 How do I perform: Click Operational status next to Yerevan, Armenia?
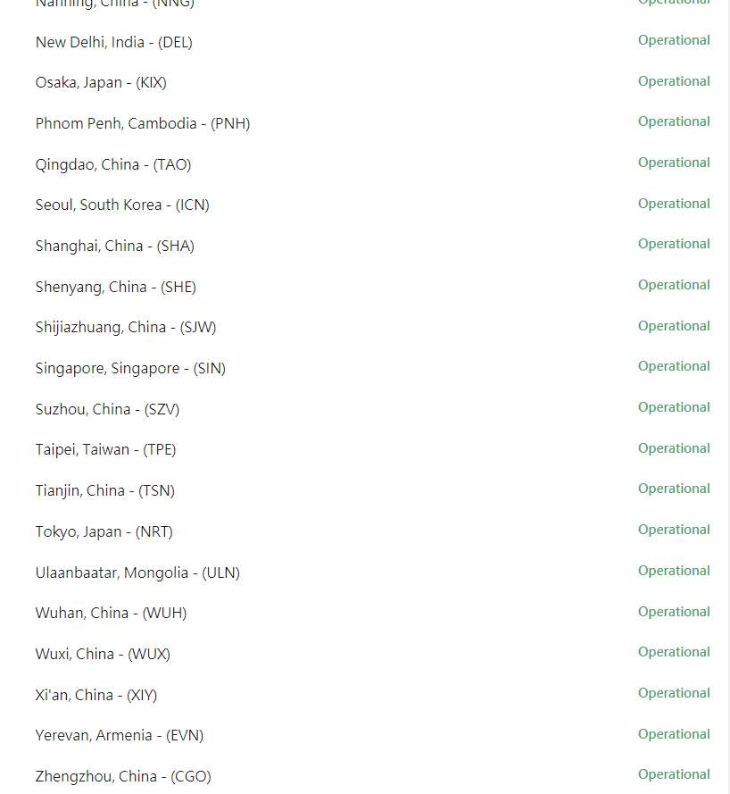(x=674, y=734)
